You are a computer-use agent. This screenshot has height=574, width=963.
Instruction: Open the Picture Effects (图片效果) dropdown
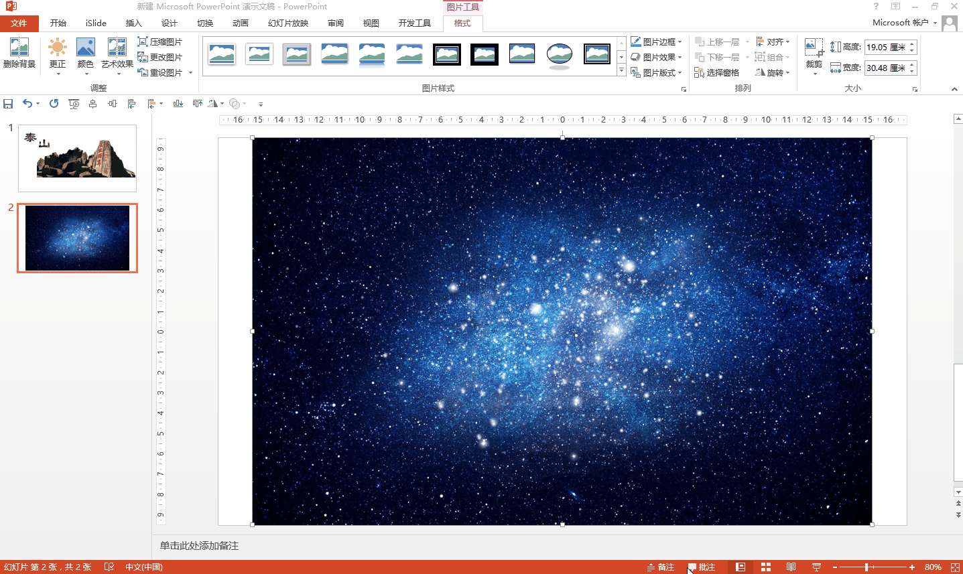click(x=656, y=57)
